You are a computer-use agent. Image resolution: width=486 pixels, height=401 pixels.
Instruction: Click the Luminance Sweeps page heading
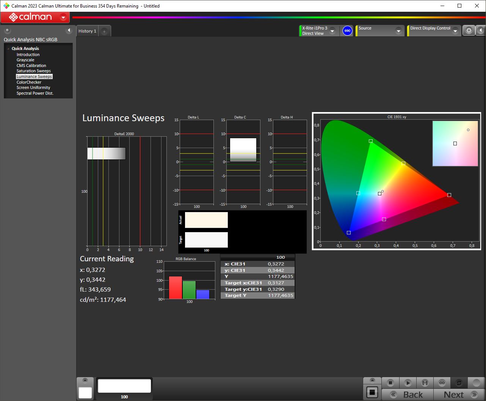(123, 118)
